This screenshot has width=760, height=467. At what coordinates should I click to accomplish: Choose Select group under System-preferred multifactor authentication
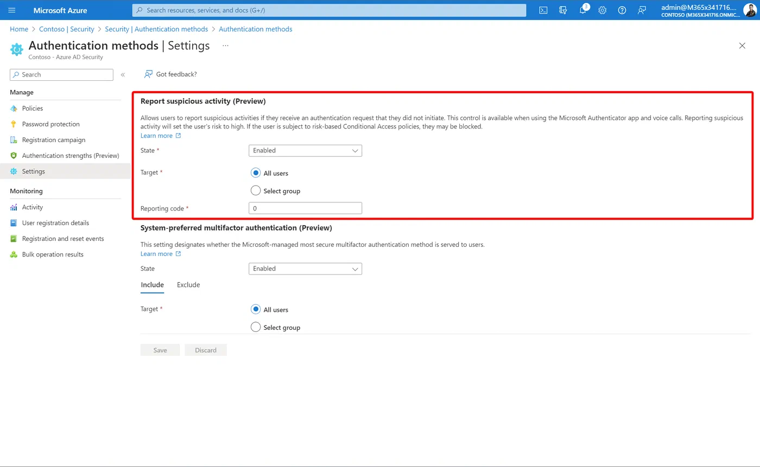click(256, 327)
